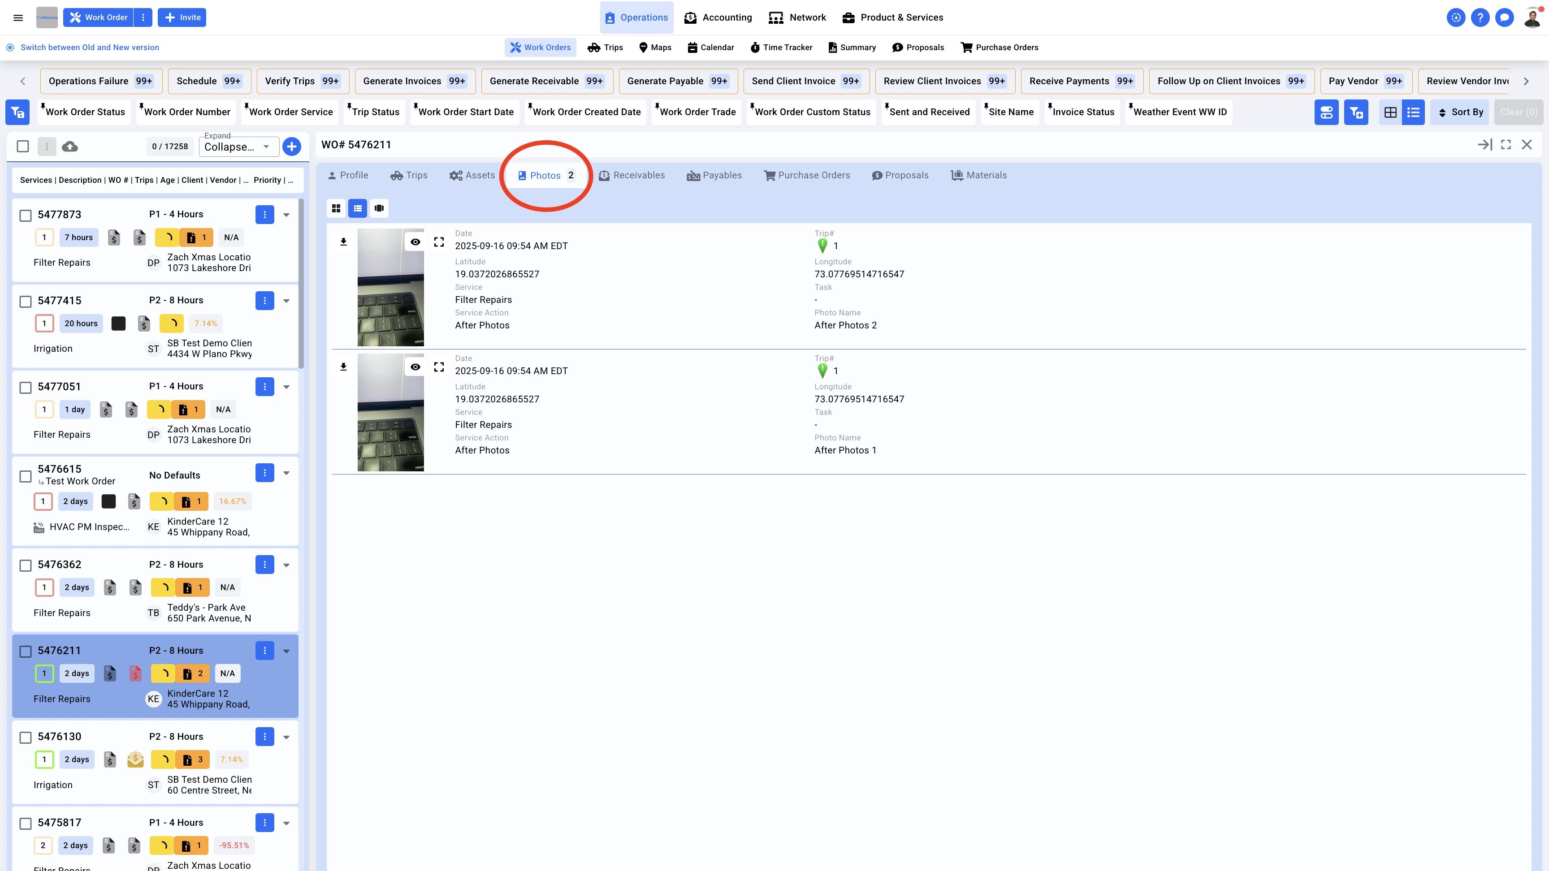Open the Sort By dropdown

point(1460,112)
